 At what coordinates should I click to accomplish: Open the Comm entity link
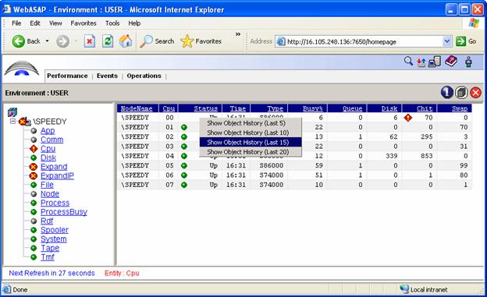click(x=52, y=140)
